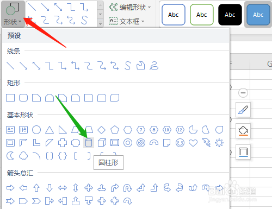Select the frame shape
The image size is (272, 209).
tap(10, 143)
